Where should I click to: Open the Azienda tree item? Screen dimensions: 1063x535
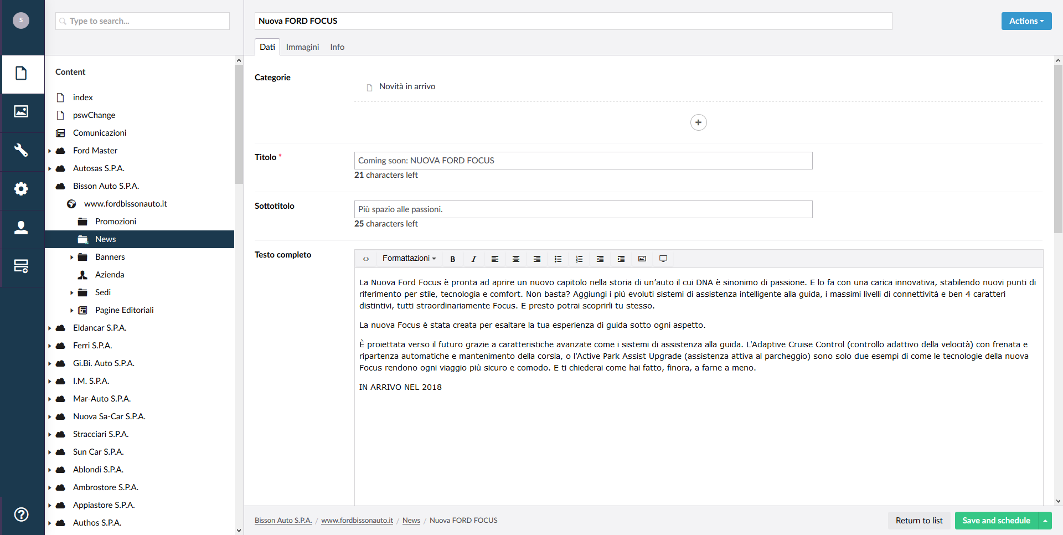(x=110, y=275)
